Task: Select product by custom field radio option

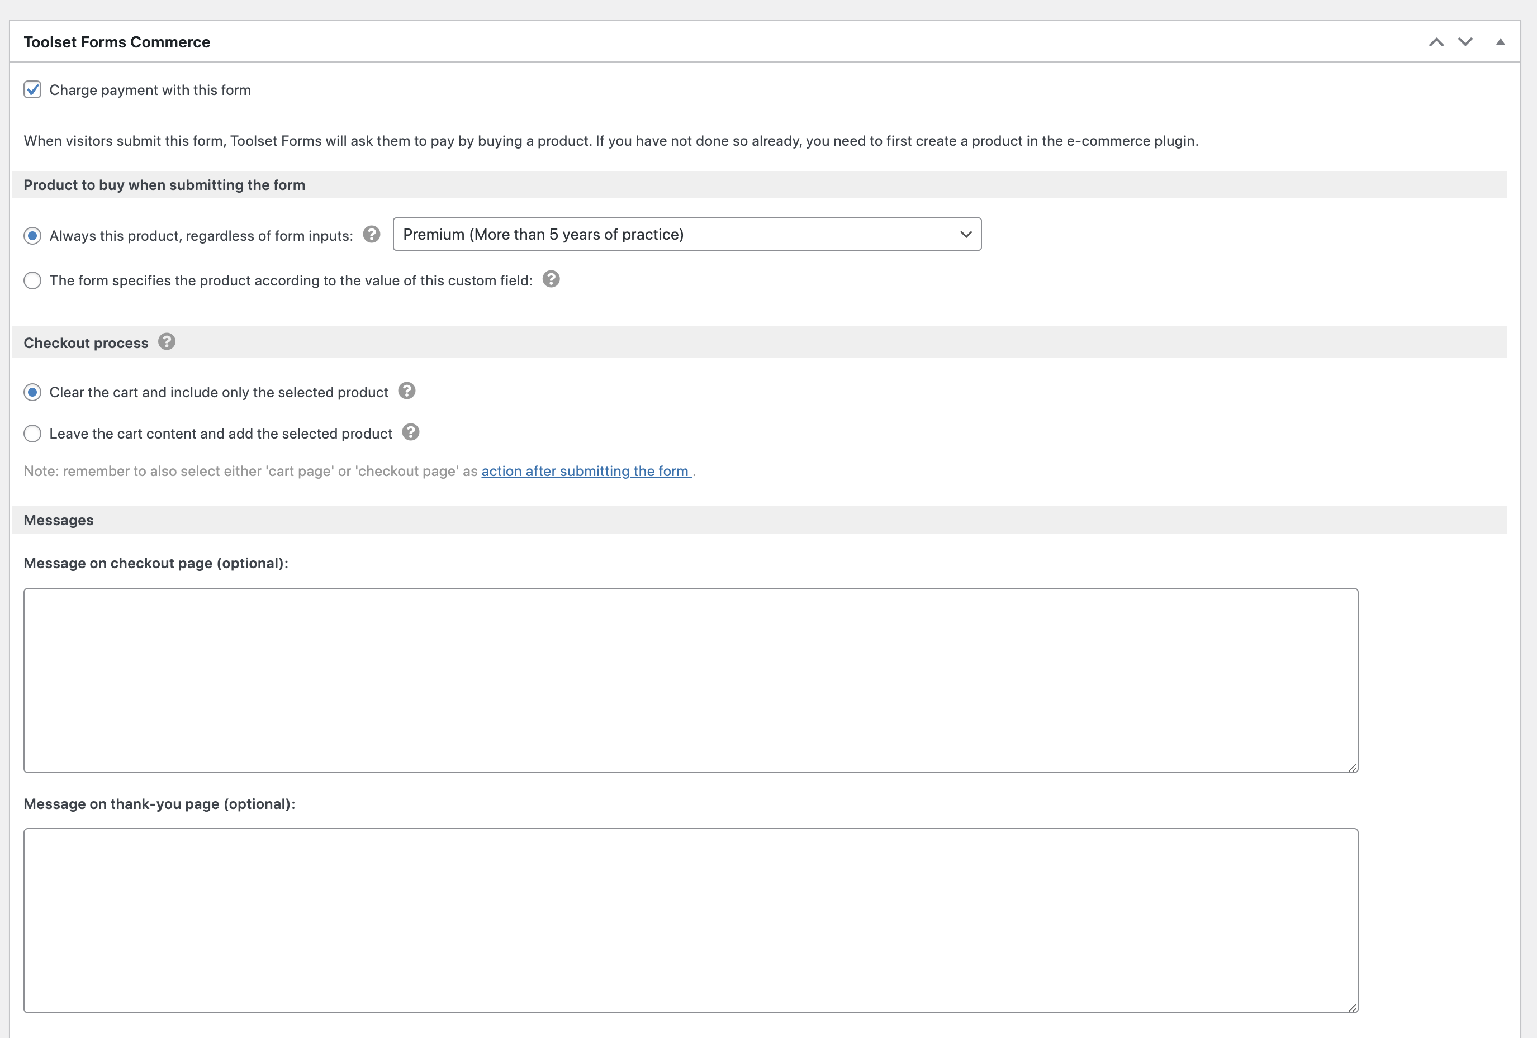Action: (32, 280)
